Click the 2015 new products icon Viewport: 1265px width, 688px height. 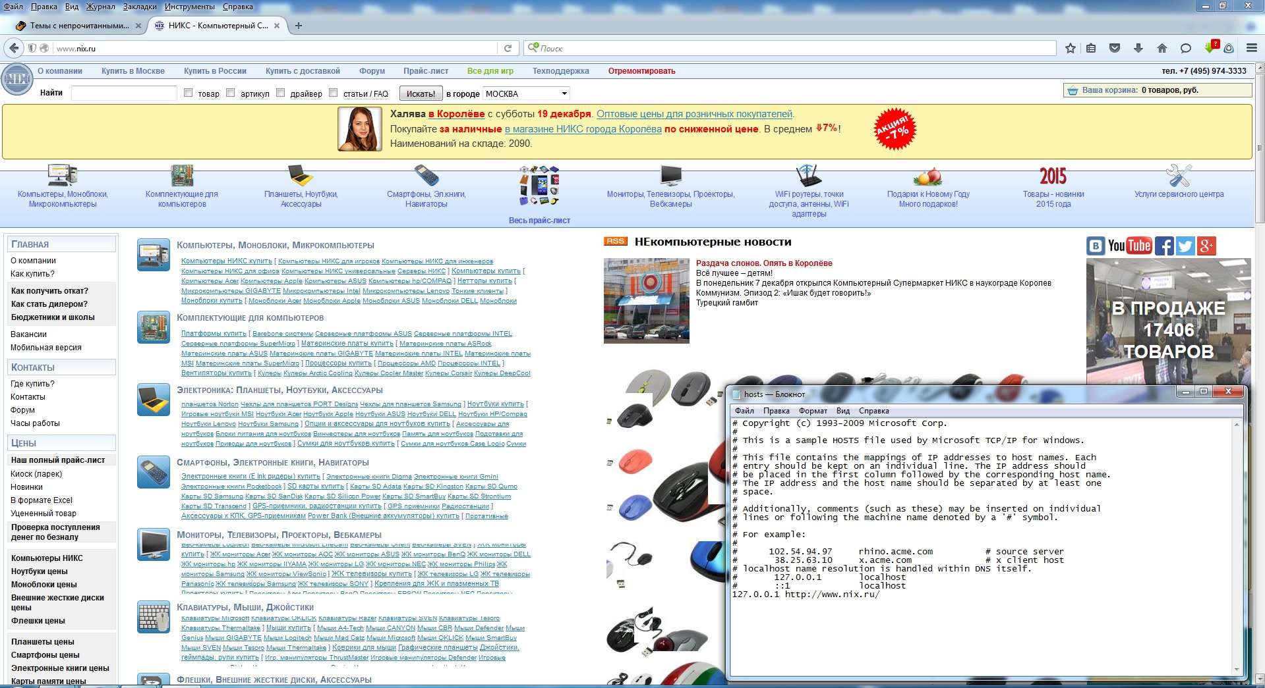(1053, 176)
